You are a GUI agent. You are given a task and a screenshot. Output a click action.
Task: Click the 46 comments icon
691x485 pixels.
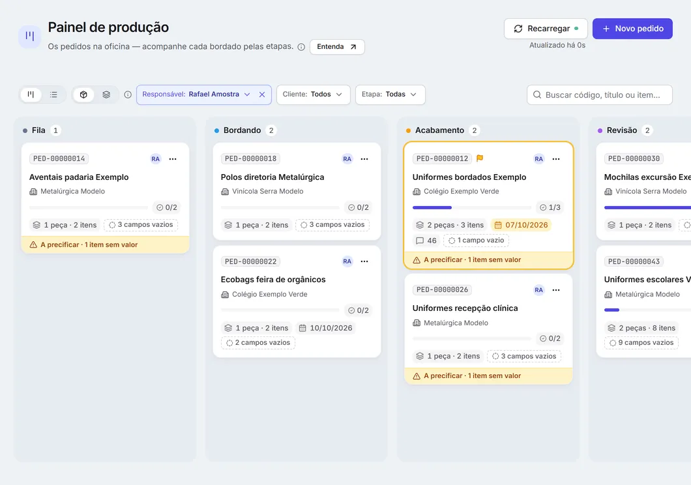(426, 241)
